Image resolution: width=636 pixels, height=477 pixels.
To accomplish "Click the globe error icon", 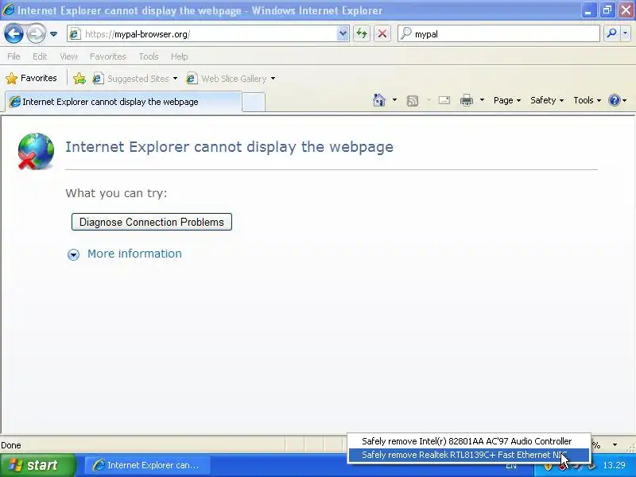I will pos(36,151).
